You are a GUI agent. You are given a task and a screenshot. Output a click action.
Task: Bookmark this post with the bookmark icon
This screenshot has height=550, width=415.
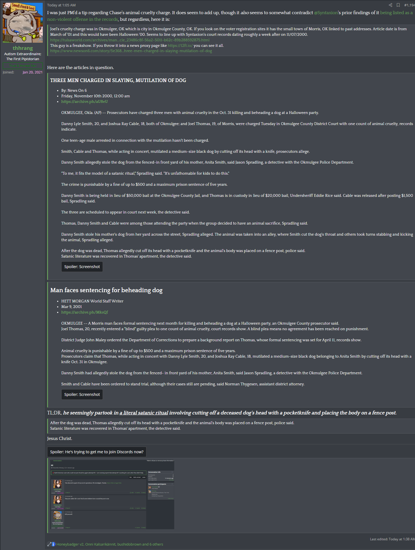click(398, 5)
